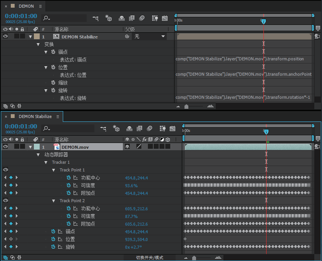Screen dimensions: 322x261
Task: Collapse DEMON Stabilize layer properties
Action: [30, 37]
